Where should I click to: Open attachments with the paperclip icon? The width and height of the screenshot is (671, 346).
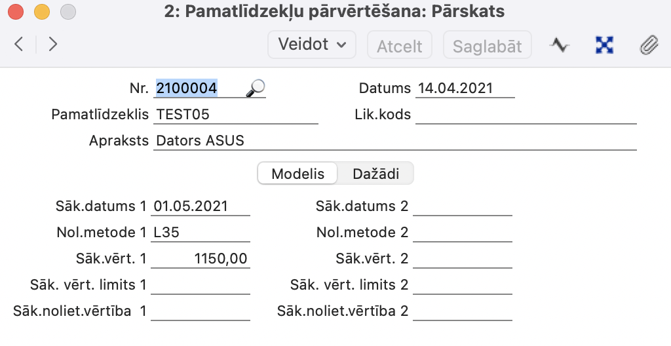pyautogui.click(x=648, y=45)
